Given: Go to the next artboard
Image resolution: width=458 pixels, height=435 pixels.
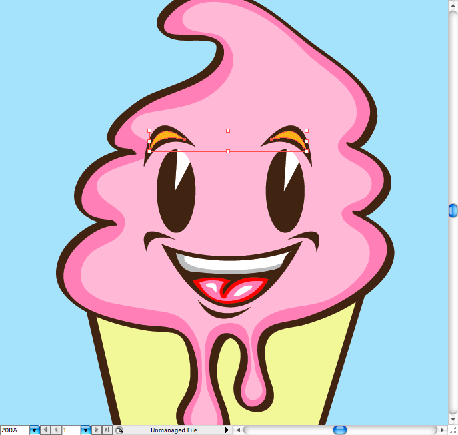Looking at the screenshot, I should [x=97, y=430].
